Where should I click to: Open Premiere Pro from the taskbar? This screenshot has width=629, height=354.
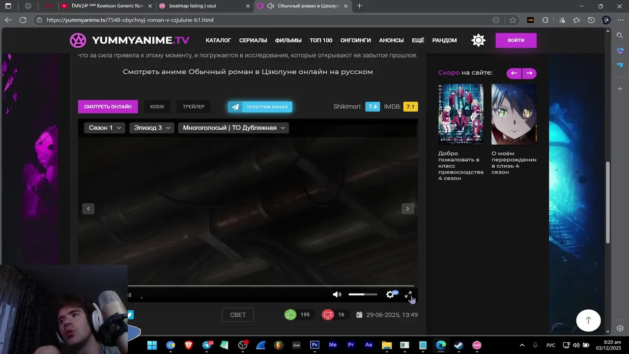351,345
